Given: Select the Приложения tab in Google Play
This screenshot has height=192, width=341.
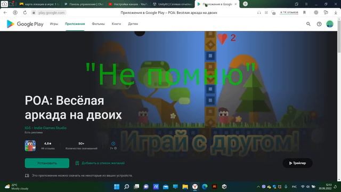Looking at the screenshot, I should coord(75,23).
